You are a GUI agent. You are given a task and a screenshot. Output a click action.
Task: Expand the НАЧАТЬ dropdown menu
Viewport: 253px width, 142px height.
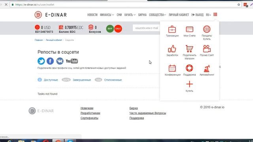[130, 15]
